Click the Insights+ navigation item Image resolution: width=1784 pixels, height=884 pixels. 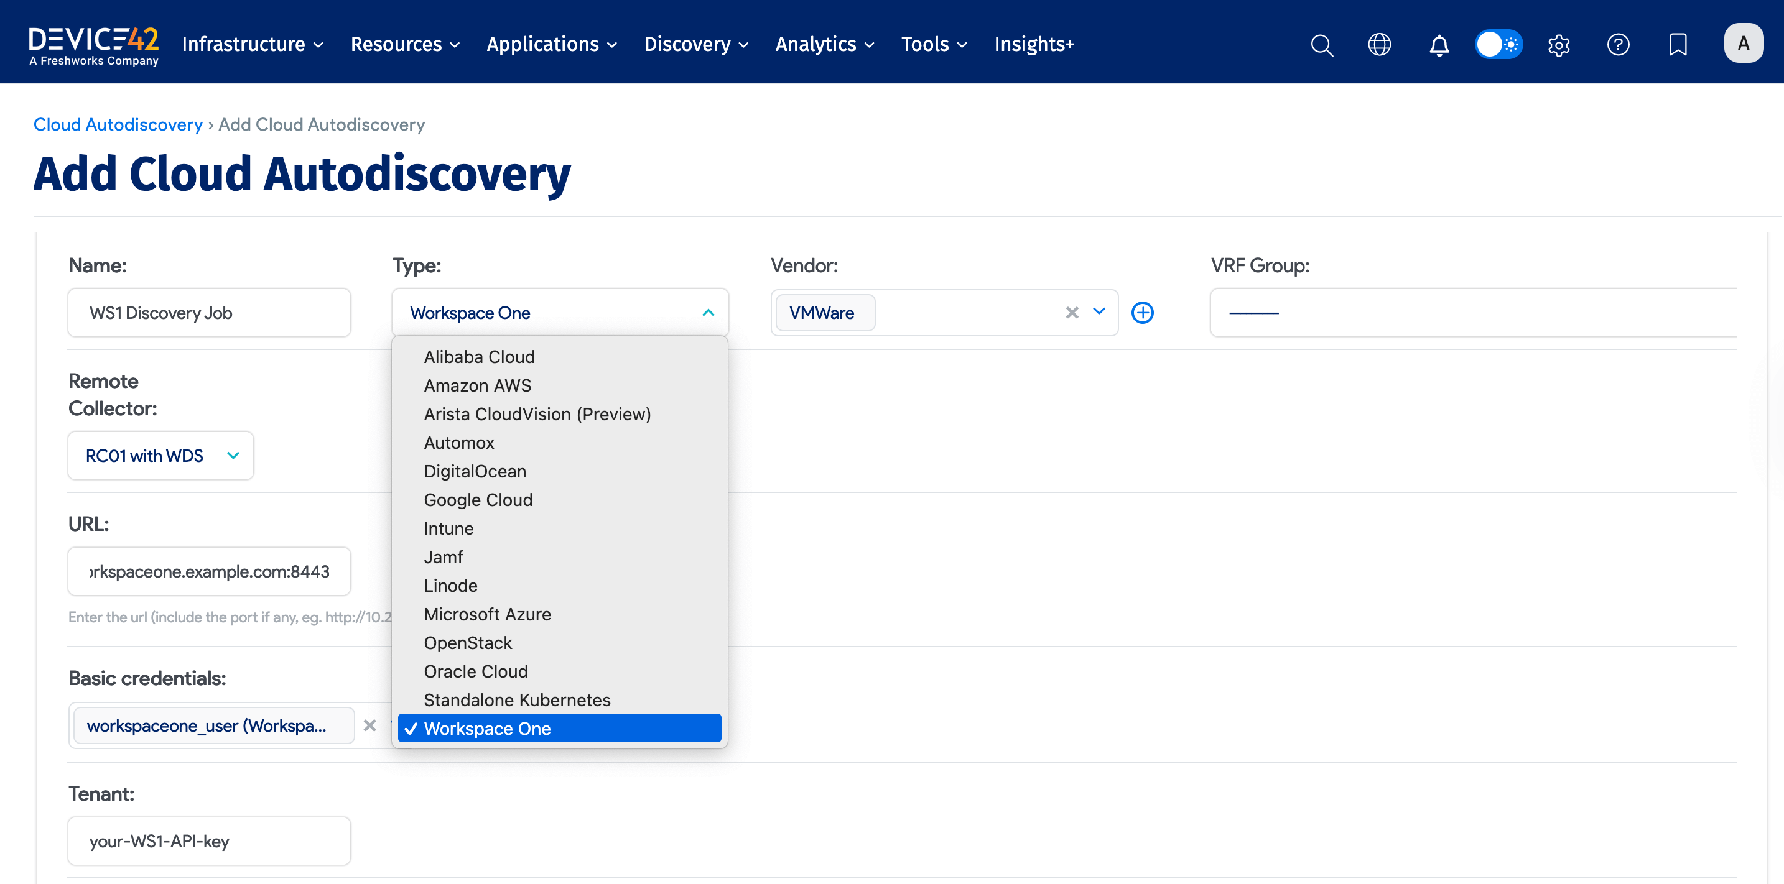1034,44
